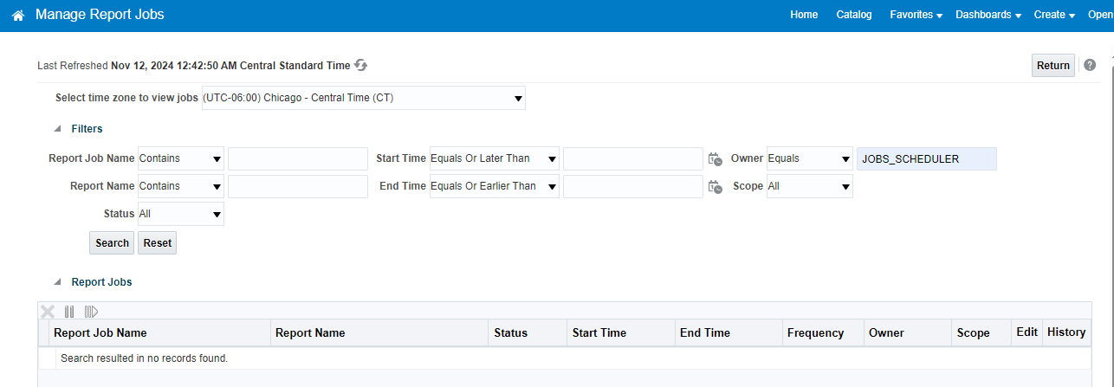1114x387 pixels.
Task: Click the Search button
Action: point(112,243)
